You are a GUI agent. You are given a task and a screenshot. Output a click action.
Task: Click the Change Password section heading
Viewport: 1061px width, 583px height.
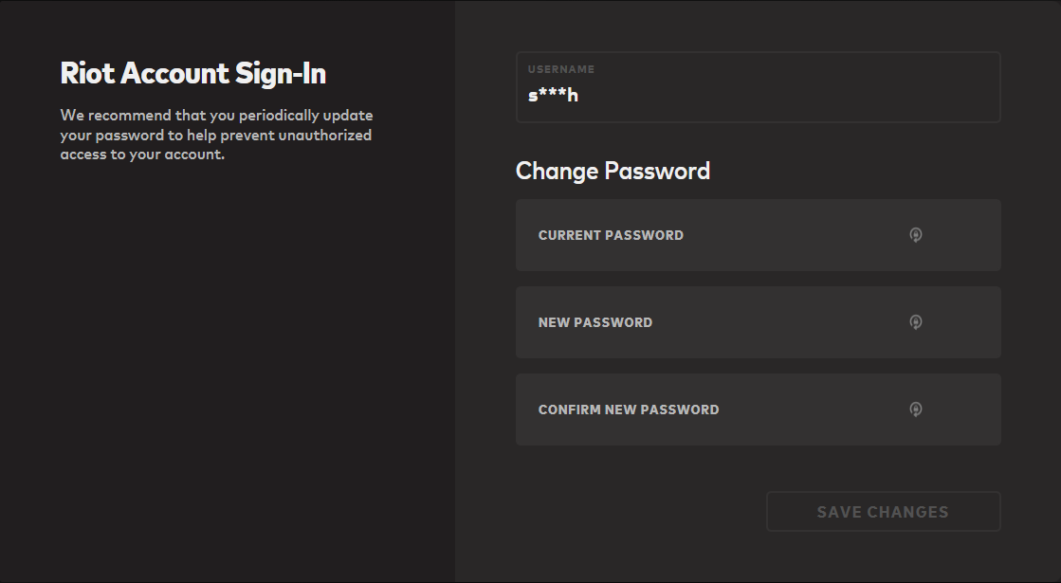(x=613, y=171)
